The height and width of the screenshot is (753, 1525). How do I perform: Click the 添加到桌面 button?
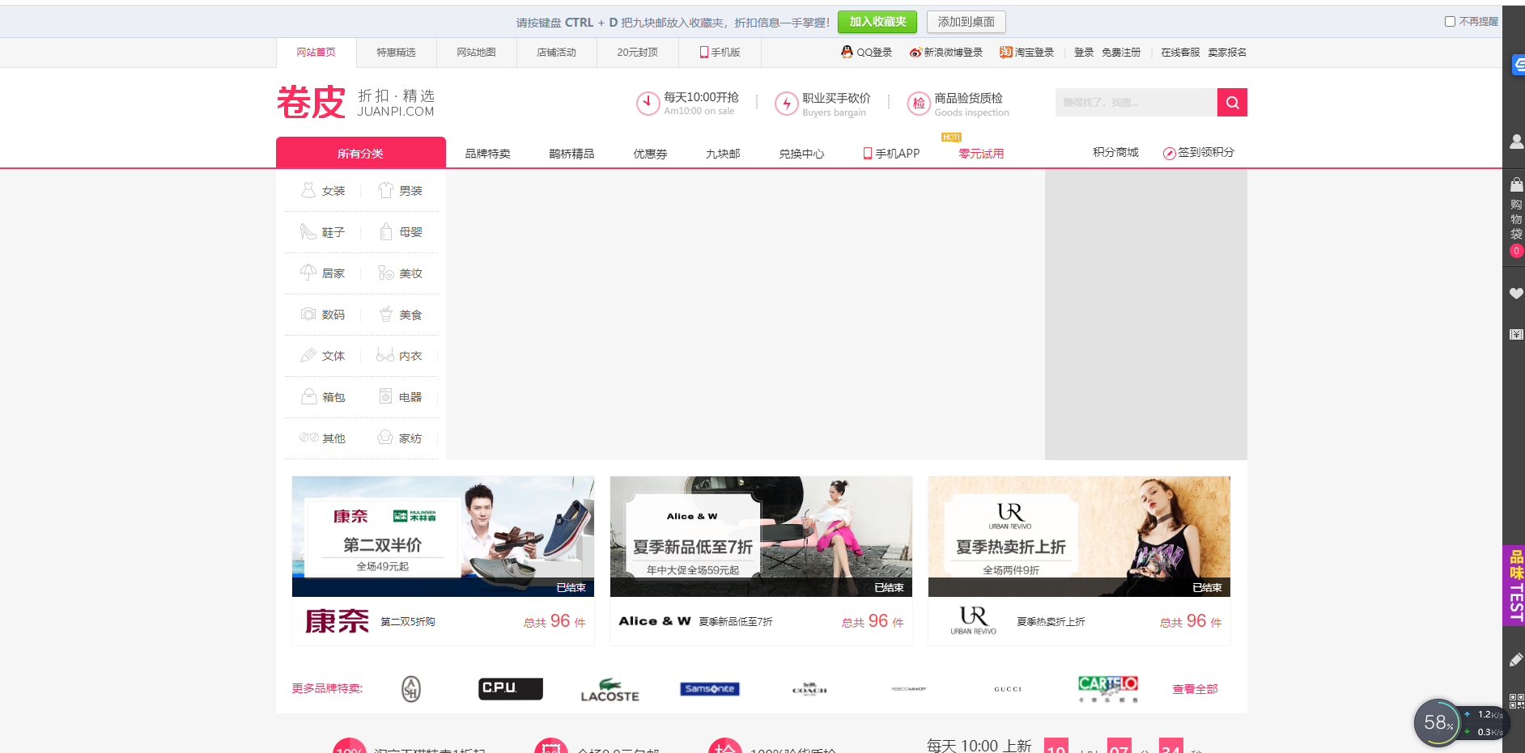966,22
